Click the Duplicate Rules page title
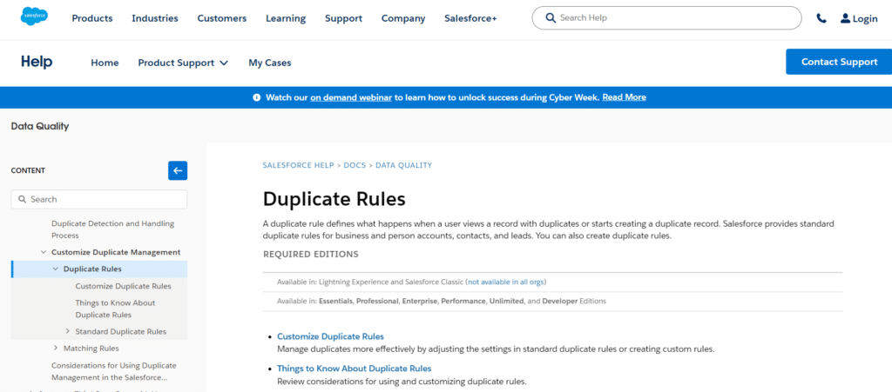 (x=334, y=199)
